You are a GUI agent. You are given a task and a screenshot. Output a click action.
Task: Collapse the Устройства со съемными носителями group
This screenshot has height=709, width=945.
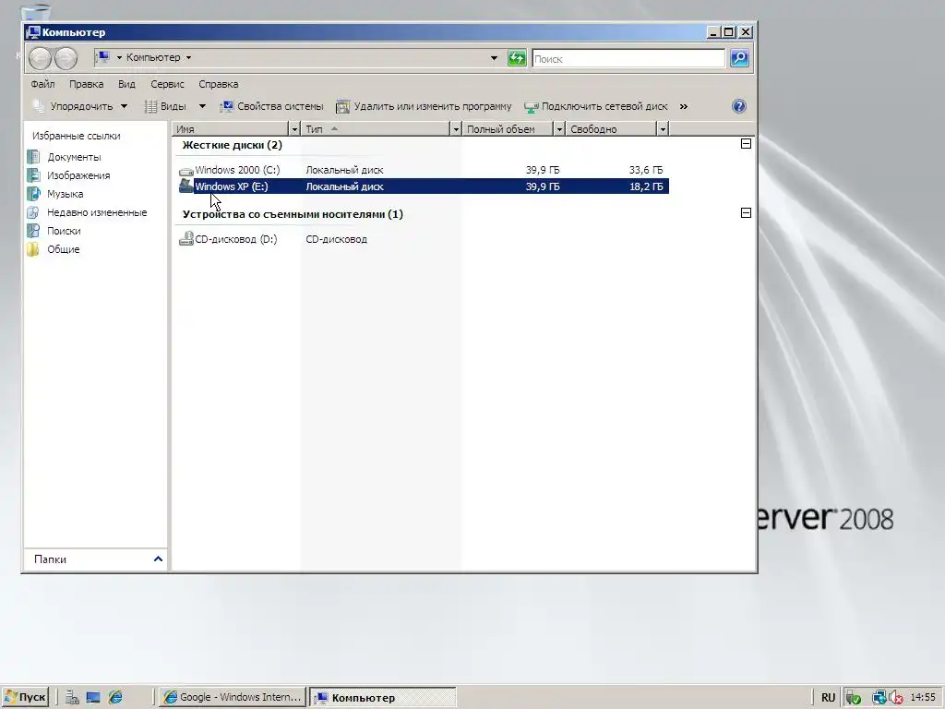coord(746,213)
